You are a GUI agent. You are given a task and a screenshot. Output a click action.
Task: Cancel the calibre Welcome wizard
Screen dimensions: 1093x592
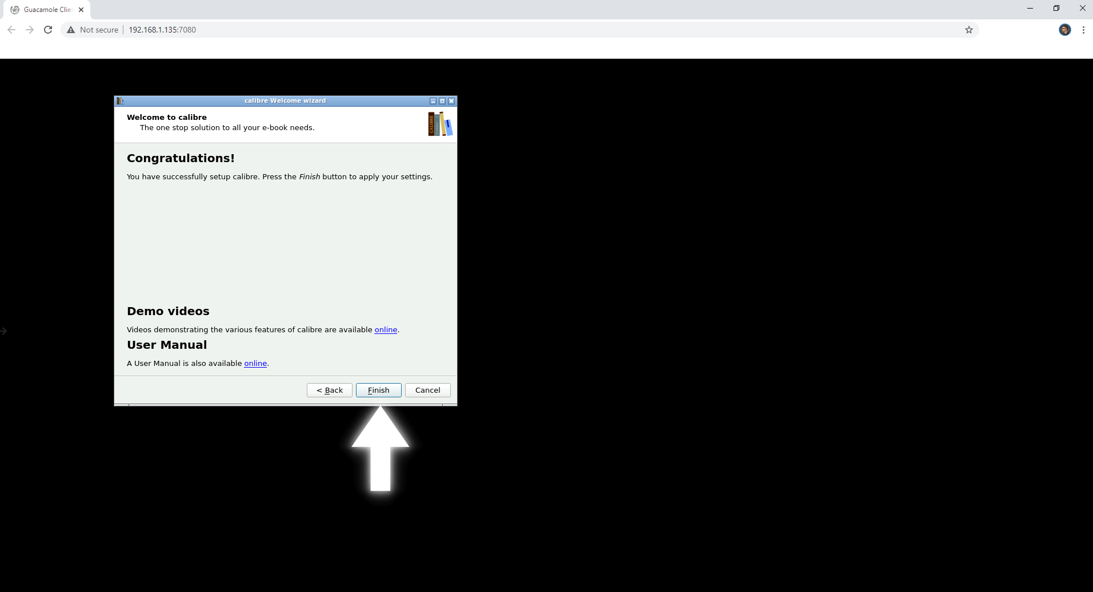427,390
